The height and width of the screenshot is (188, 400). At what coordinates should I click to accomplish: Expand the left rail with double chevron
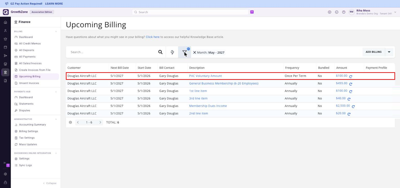tap(4, 163)
